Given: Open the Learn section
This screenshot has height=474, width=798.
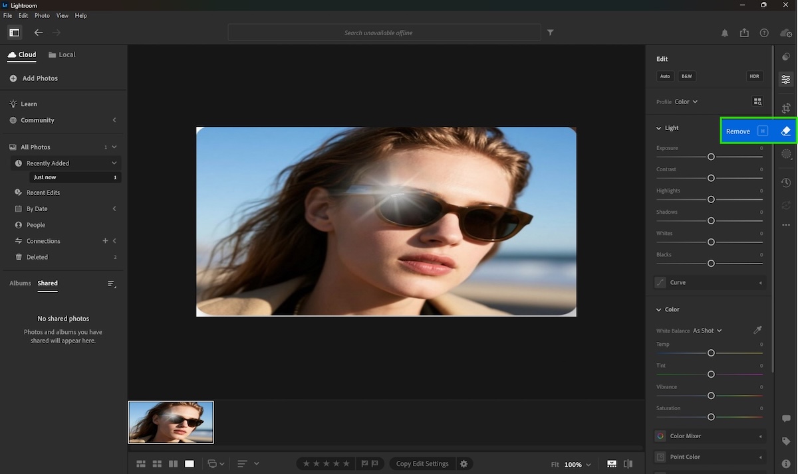Looking at the screenshot, I should click(23, 104).
